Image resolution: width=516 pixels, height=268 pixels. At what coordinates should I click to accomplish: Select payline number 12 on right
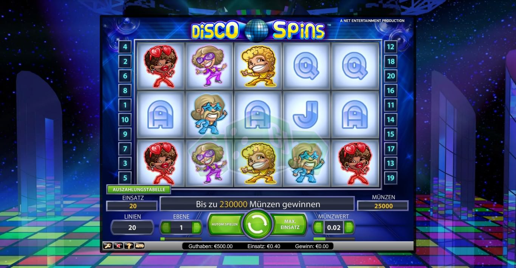(390, 47)
